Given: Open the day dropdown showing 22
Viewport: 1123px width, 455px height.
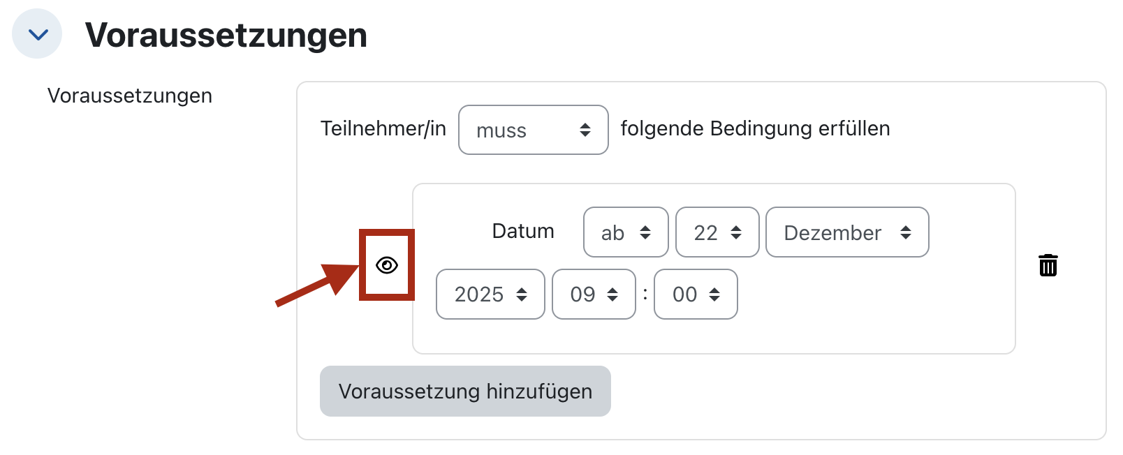Looking at the screenshot, I should point(717,232).
